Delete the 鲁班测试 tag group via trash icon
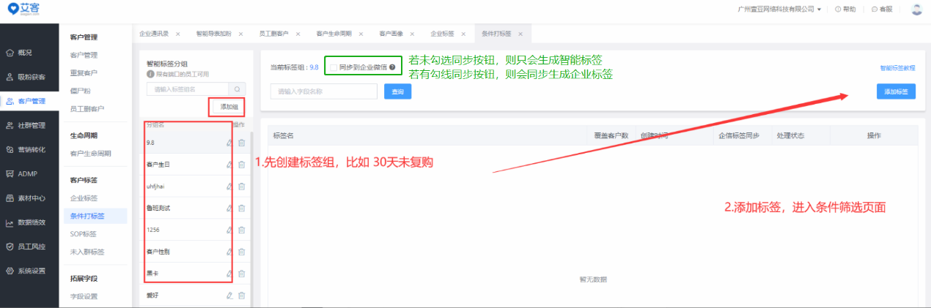The image size is (931, 308). point(241,208)
